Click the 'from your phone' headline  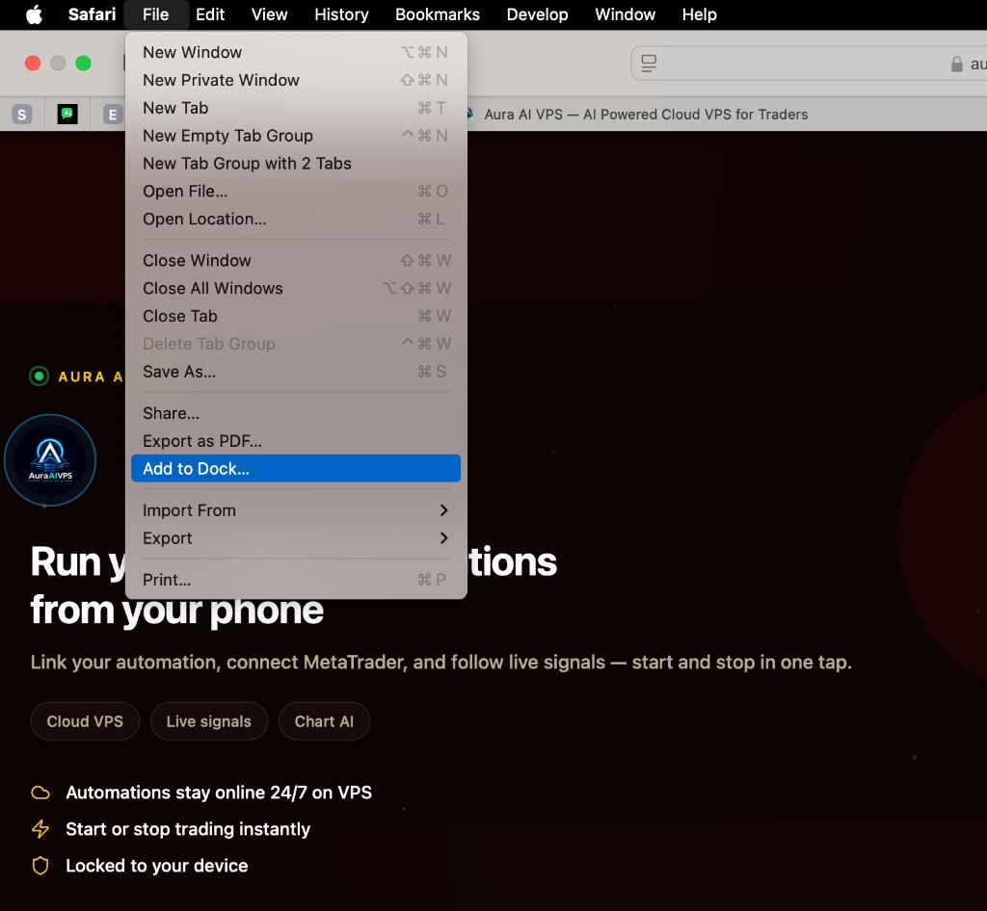click(177, 610)
